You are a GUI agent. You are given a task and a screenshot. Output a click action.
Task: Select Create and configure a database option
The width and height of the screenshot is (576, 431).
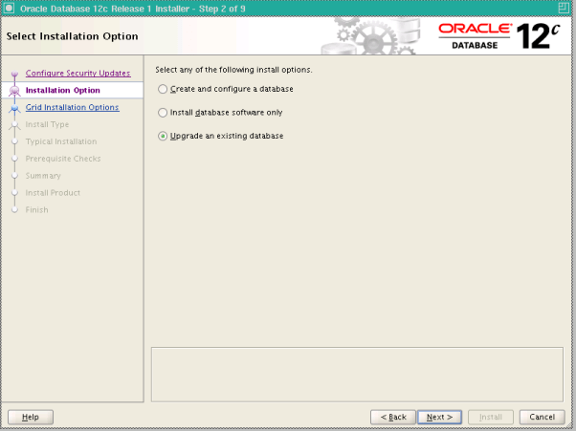[163, 89]
